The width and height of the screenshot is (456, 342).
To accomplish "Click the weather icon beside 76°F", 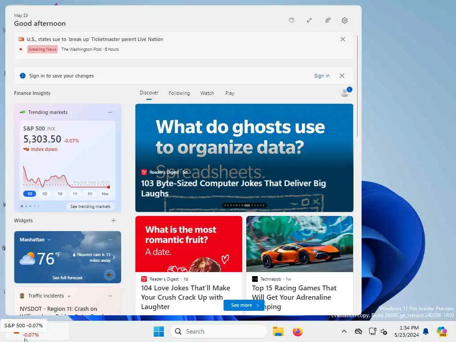I will tap(27, 258).
